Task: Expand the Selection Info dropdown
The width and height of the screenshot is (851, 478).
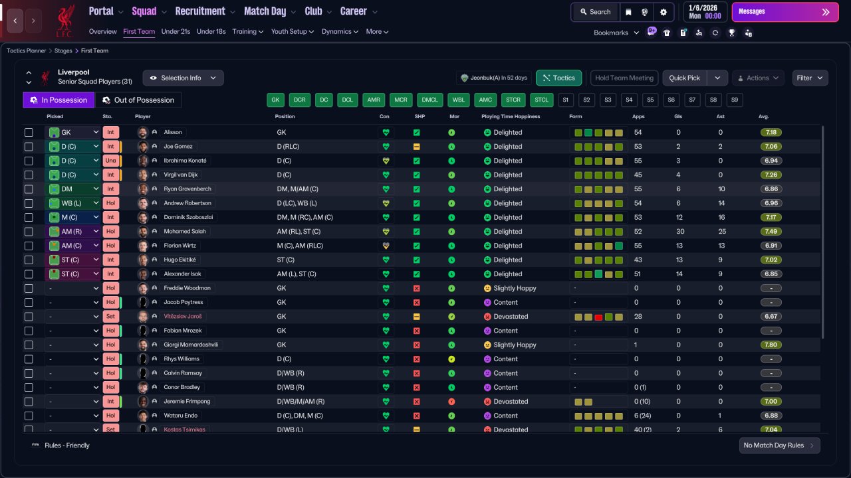Action: pos(183,78)
